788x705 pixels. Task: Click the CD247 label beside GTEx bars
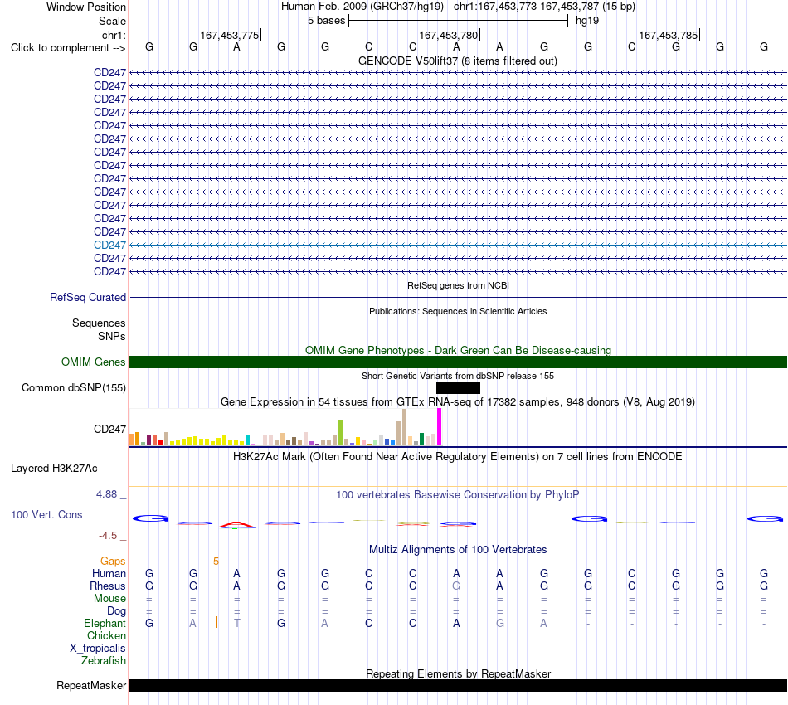pyautogui.click(x=109, y=429)
